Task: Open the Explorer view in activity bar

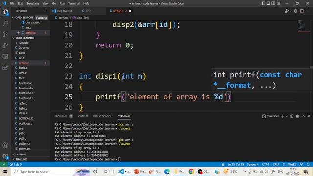Action: [x=5, y=13]
